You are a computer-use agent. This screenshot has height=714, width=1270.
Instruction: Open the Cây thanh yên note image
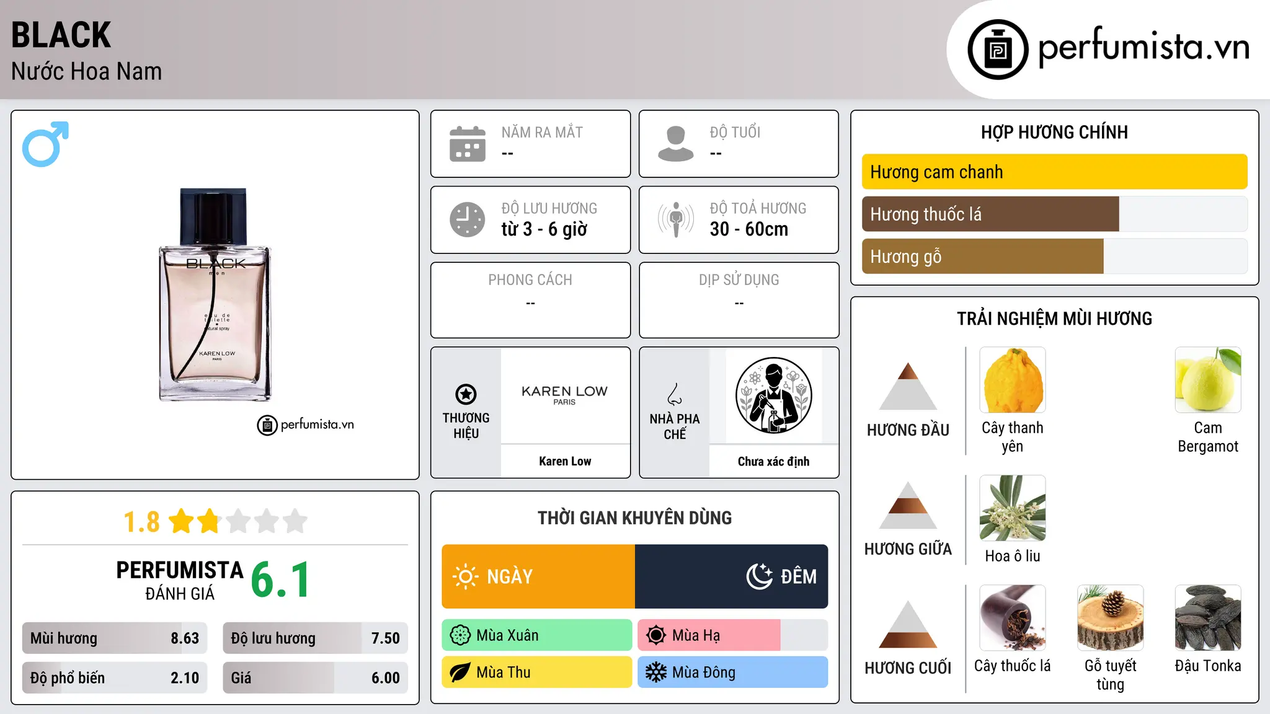(x=1013, y=380)
